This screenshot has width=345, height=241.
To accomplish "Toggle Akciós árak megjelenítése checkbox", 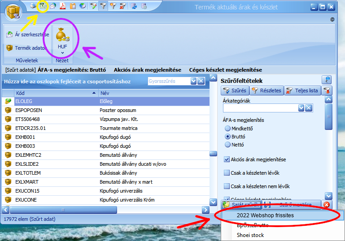I will (227, 159).
